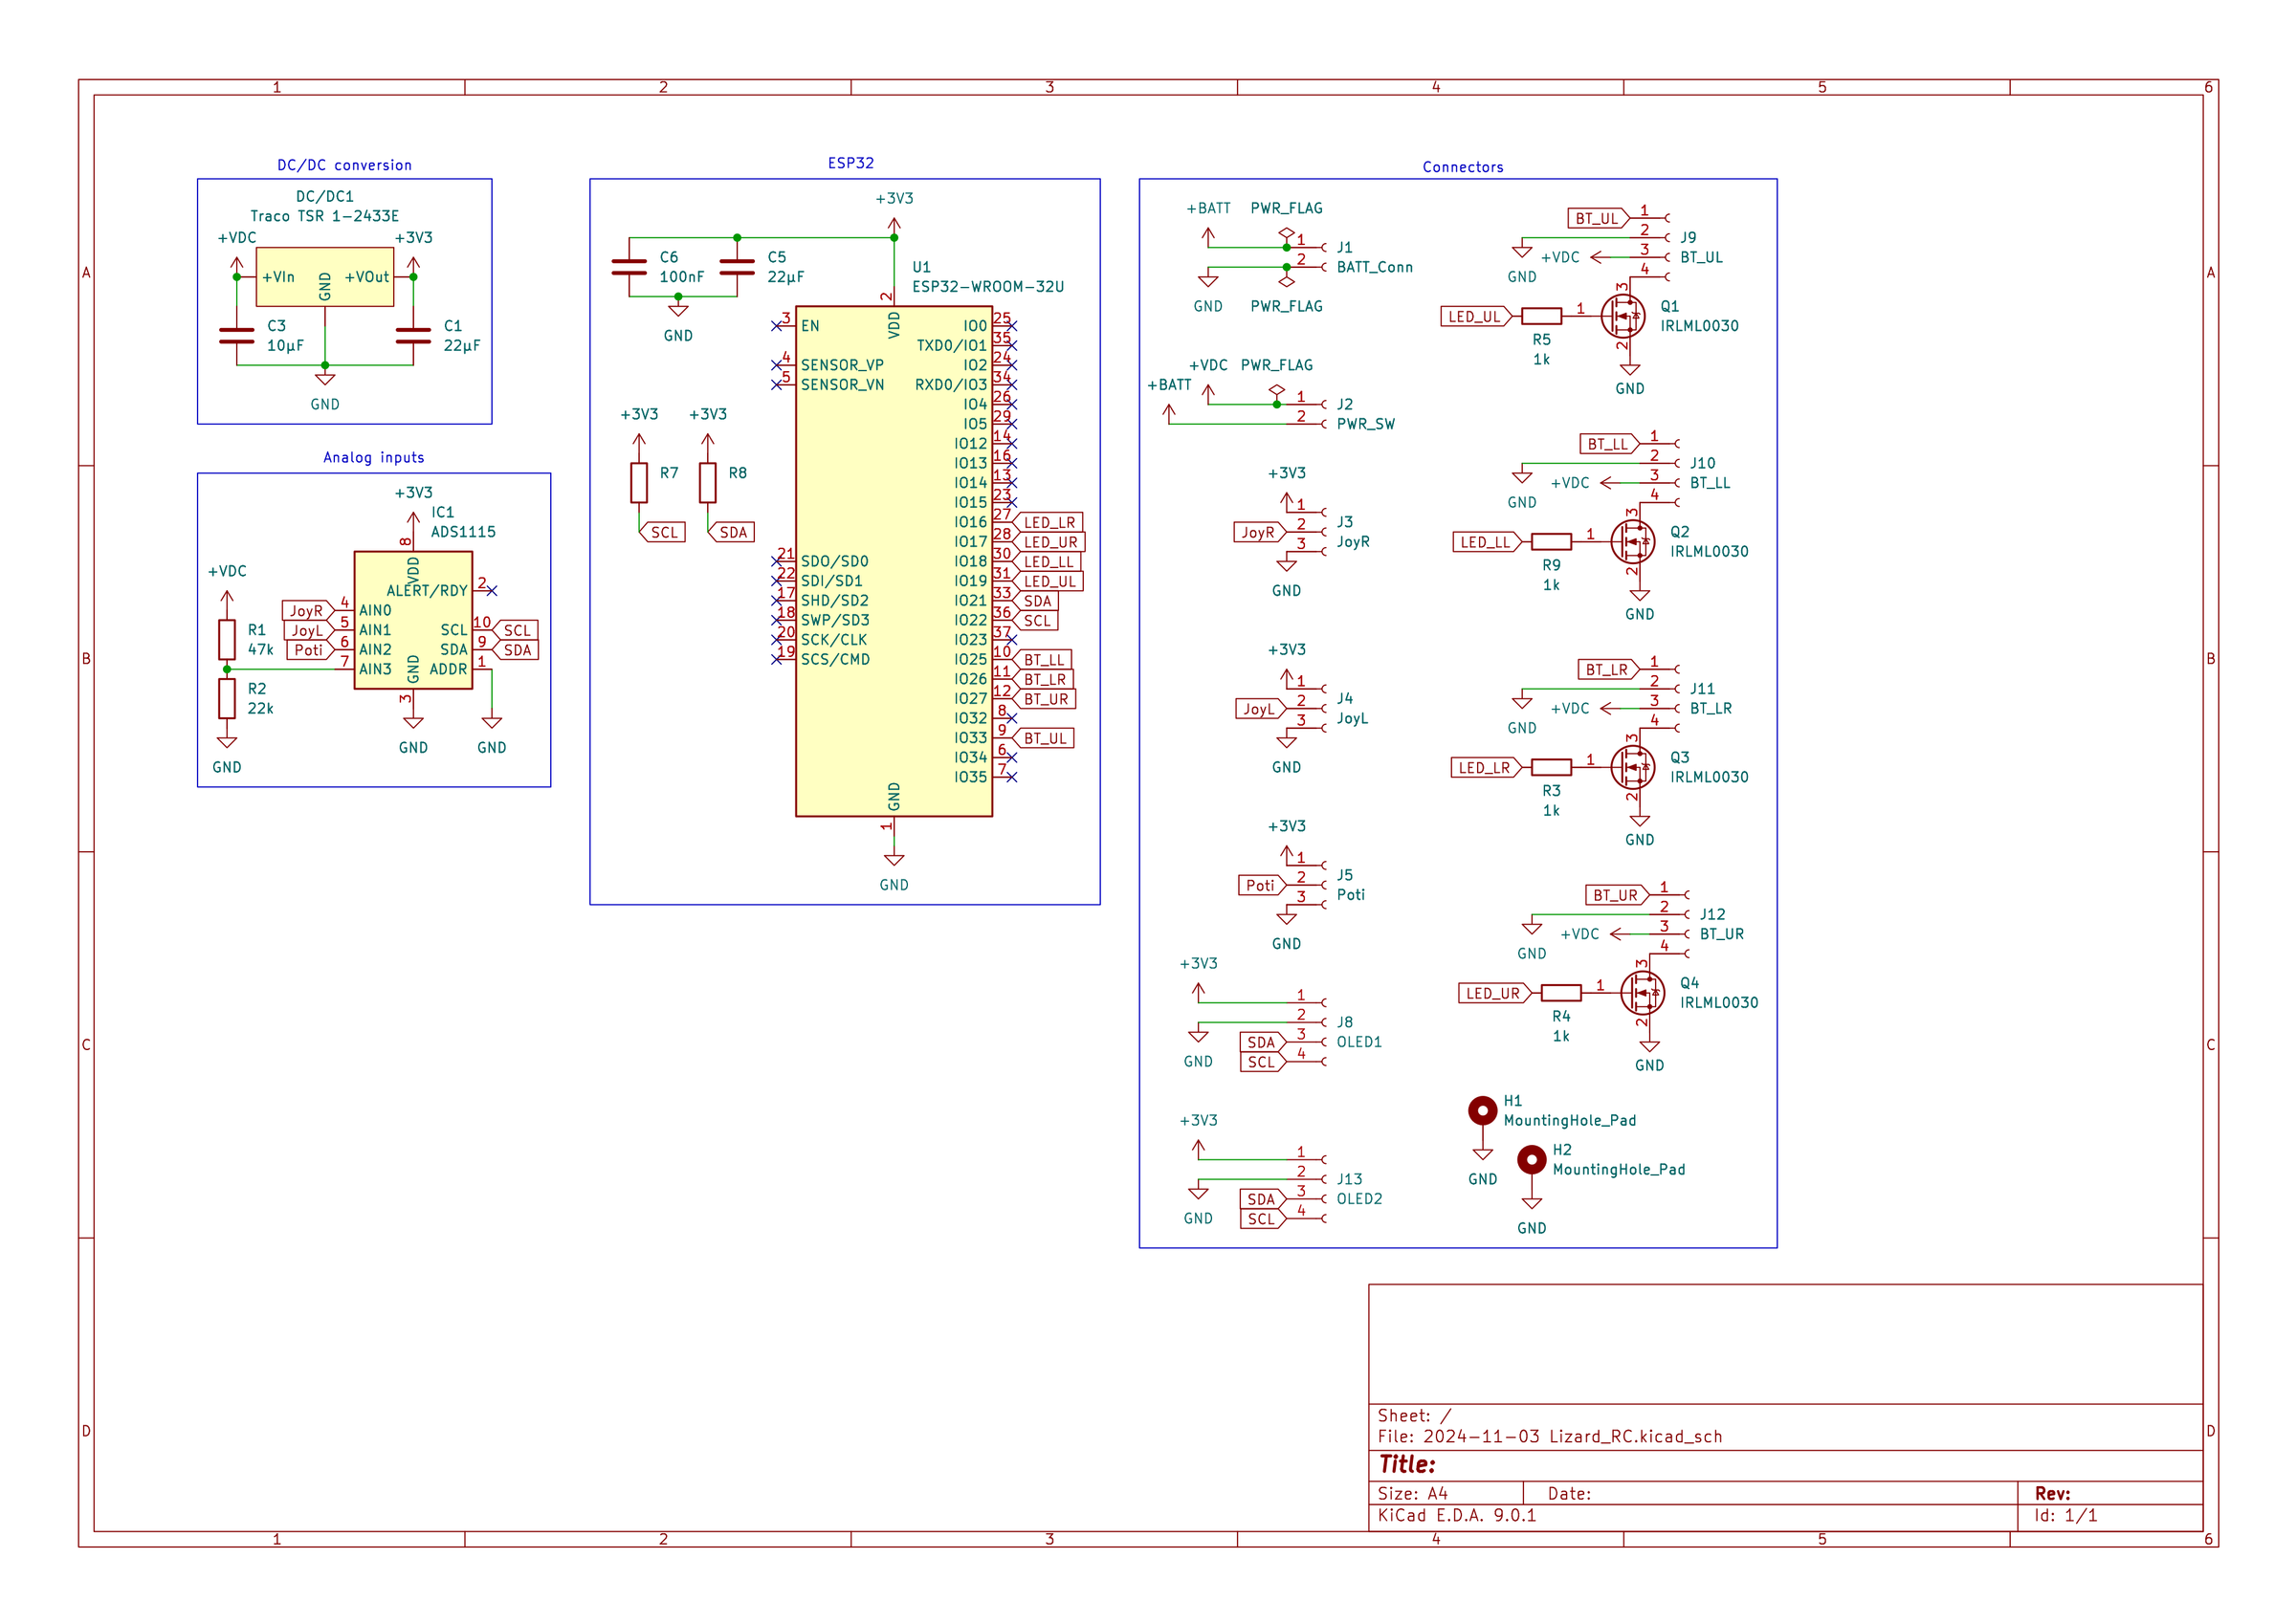This screenshot has height=1624, width=2296.
Task: Click the Q1 IRLML0030 MOSFET symbol
Action: pyautogui.click(x=1622, y=316)
